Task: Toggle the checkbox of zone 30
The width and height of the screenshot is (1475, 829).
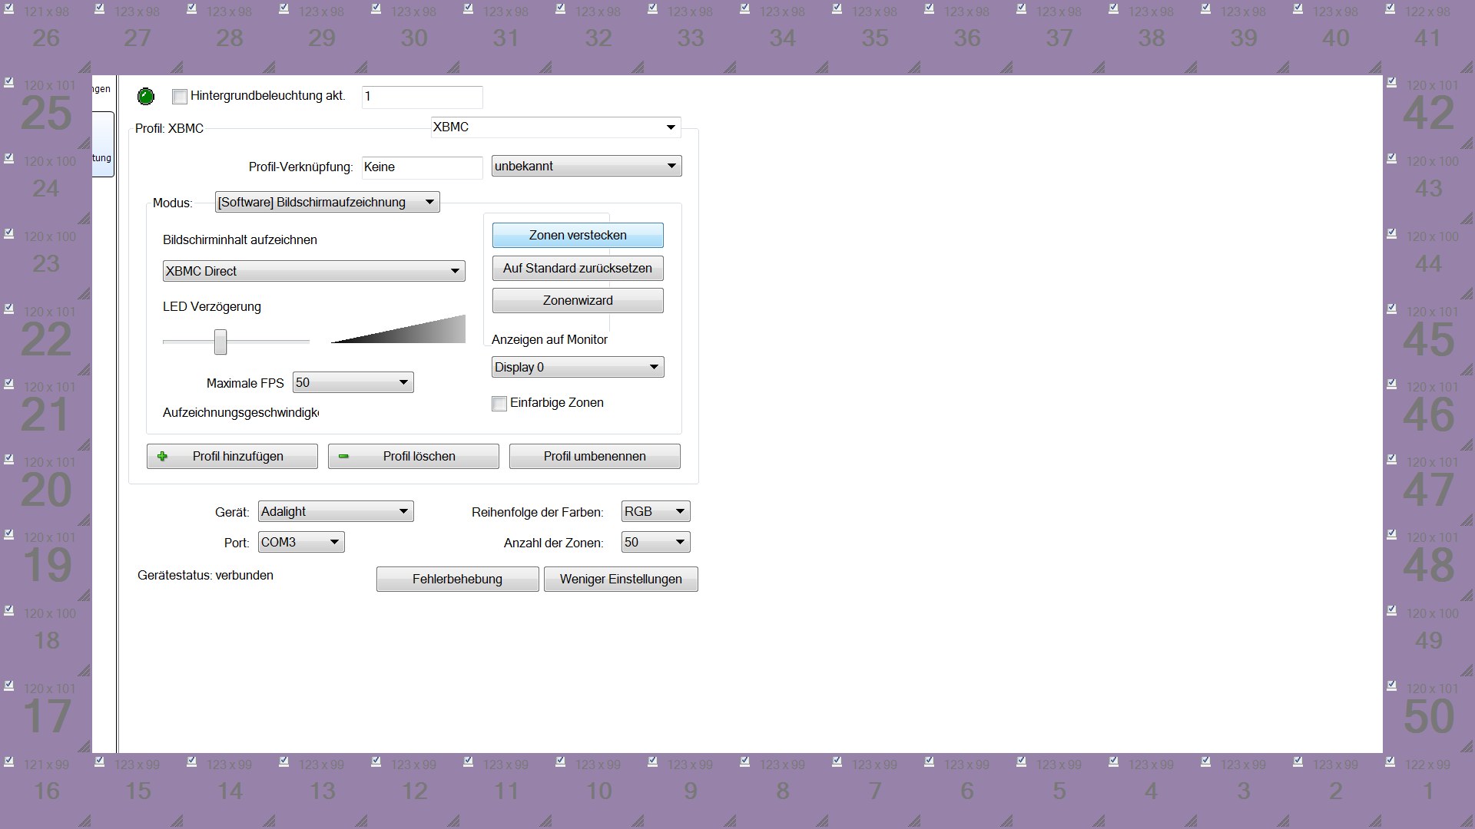Action: (x=376, y=8)
